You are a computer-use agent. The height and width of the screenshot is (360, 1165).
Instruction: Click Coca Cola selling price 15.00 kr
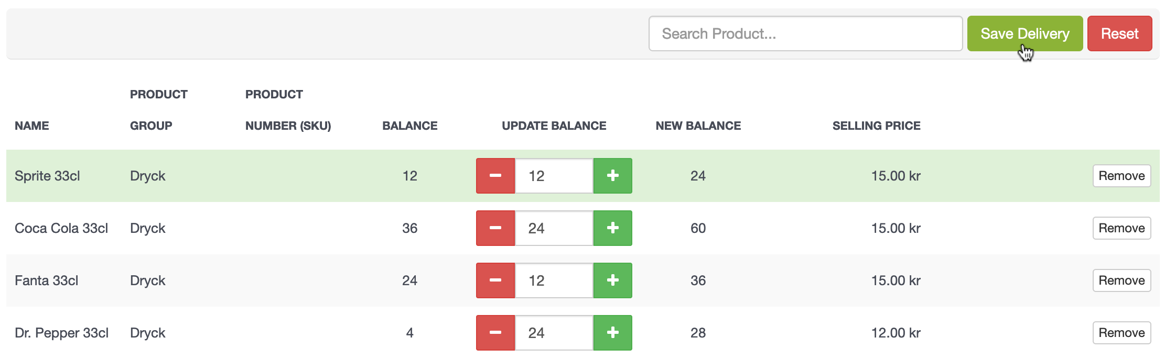point(896,228)
